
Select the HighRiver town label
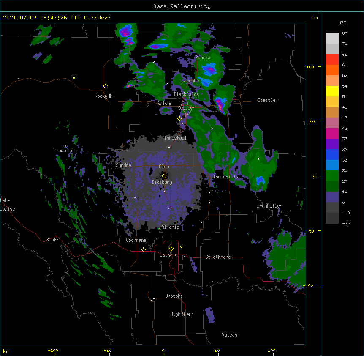182,314
